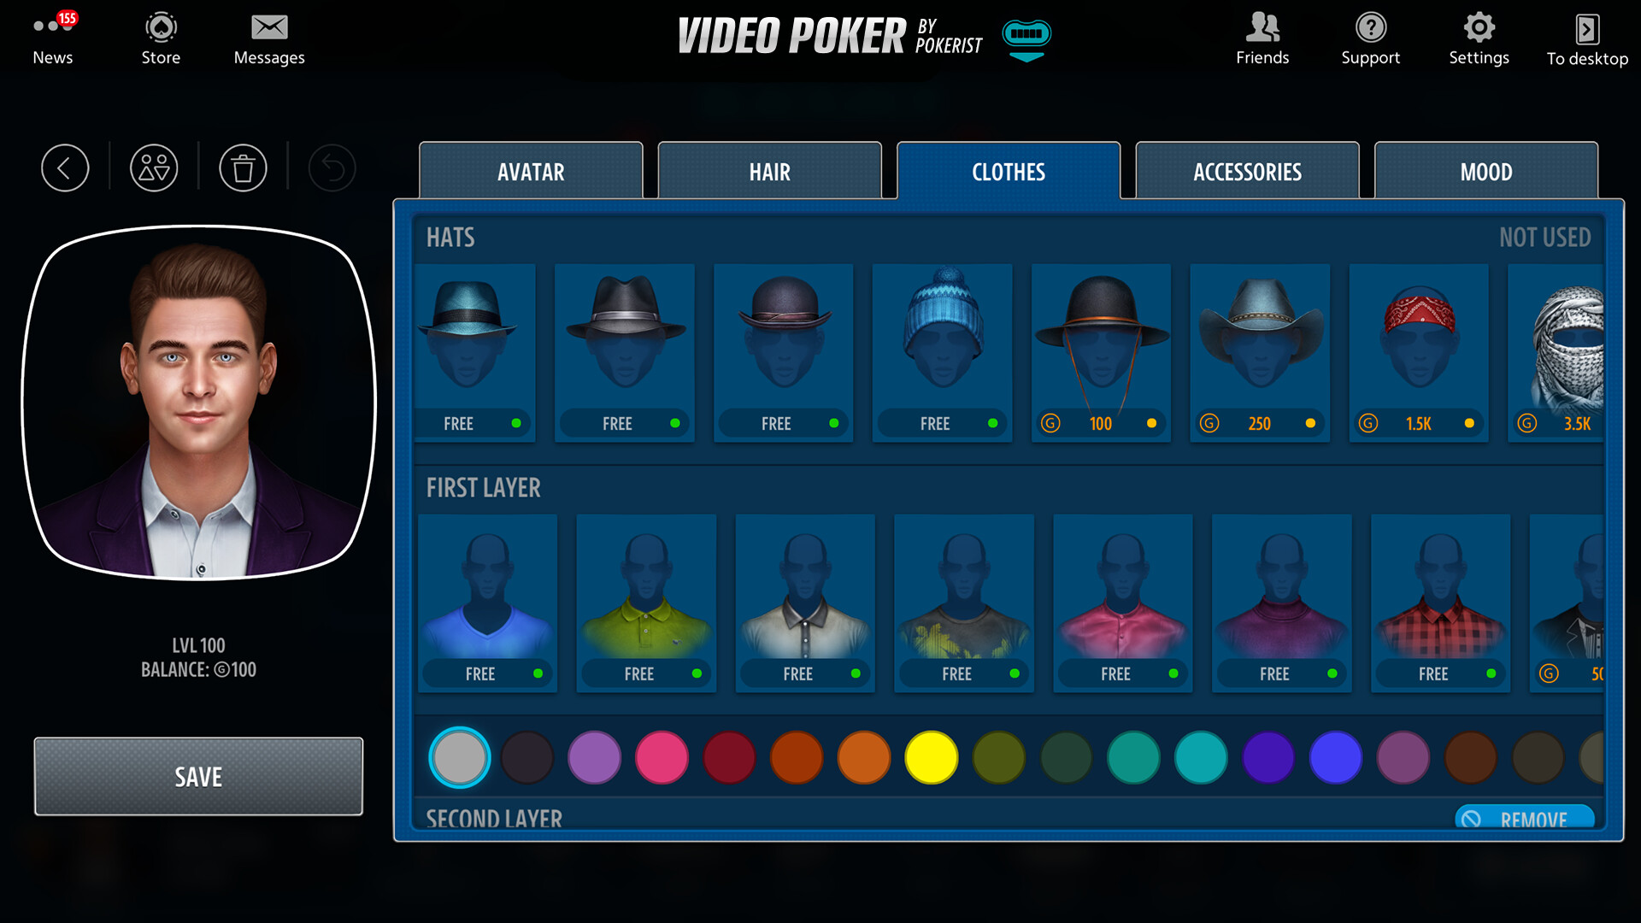The image size is (1641, 923).
Task: Click the trash delete avatar icon
Action: pos(243,168)
